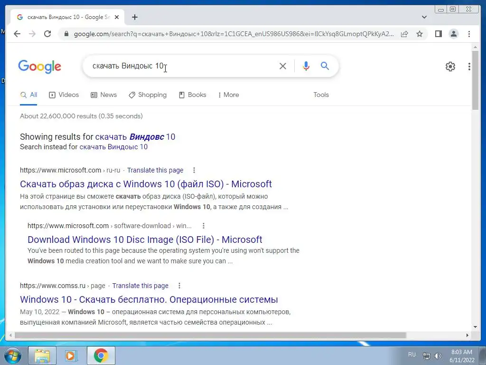Click the padlock site info icon
486x365 pixels.
(x=66, y=34)
